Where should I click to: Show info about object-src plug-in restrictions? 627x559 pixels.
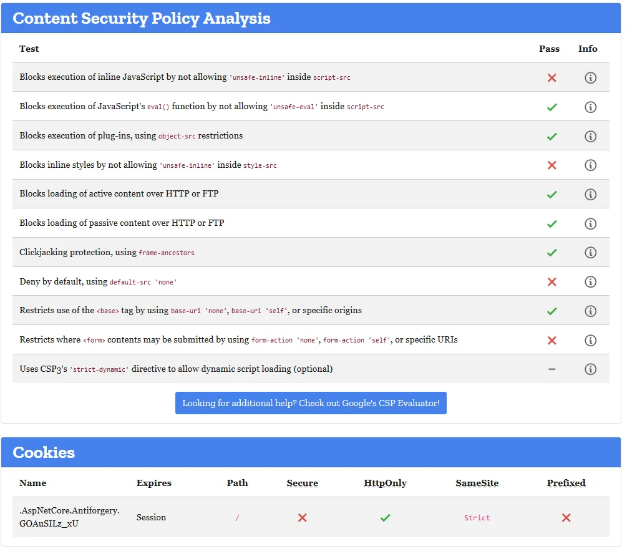590,136
